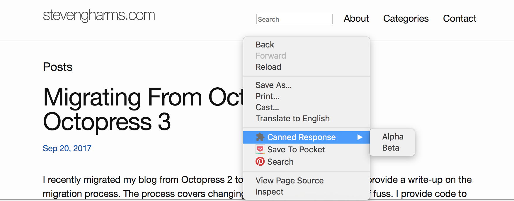Screen dimensions: 514x201
Task: Click the stevengharms.com site title
Action: 99,15
